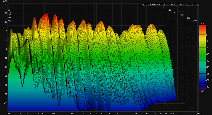Click the red band atop the color scale
Screen dimensions: 212x115
coord(202,26)
